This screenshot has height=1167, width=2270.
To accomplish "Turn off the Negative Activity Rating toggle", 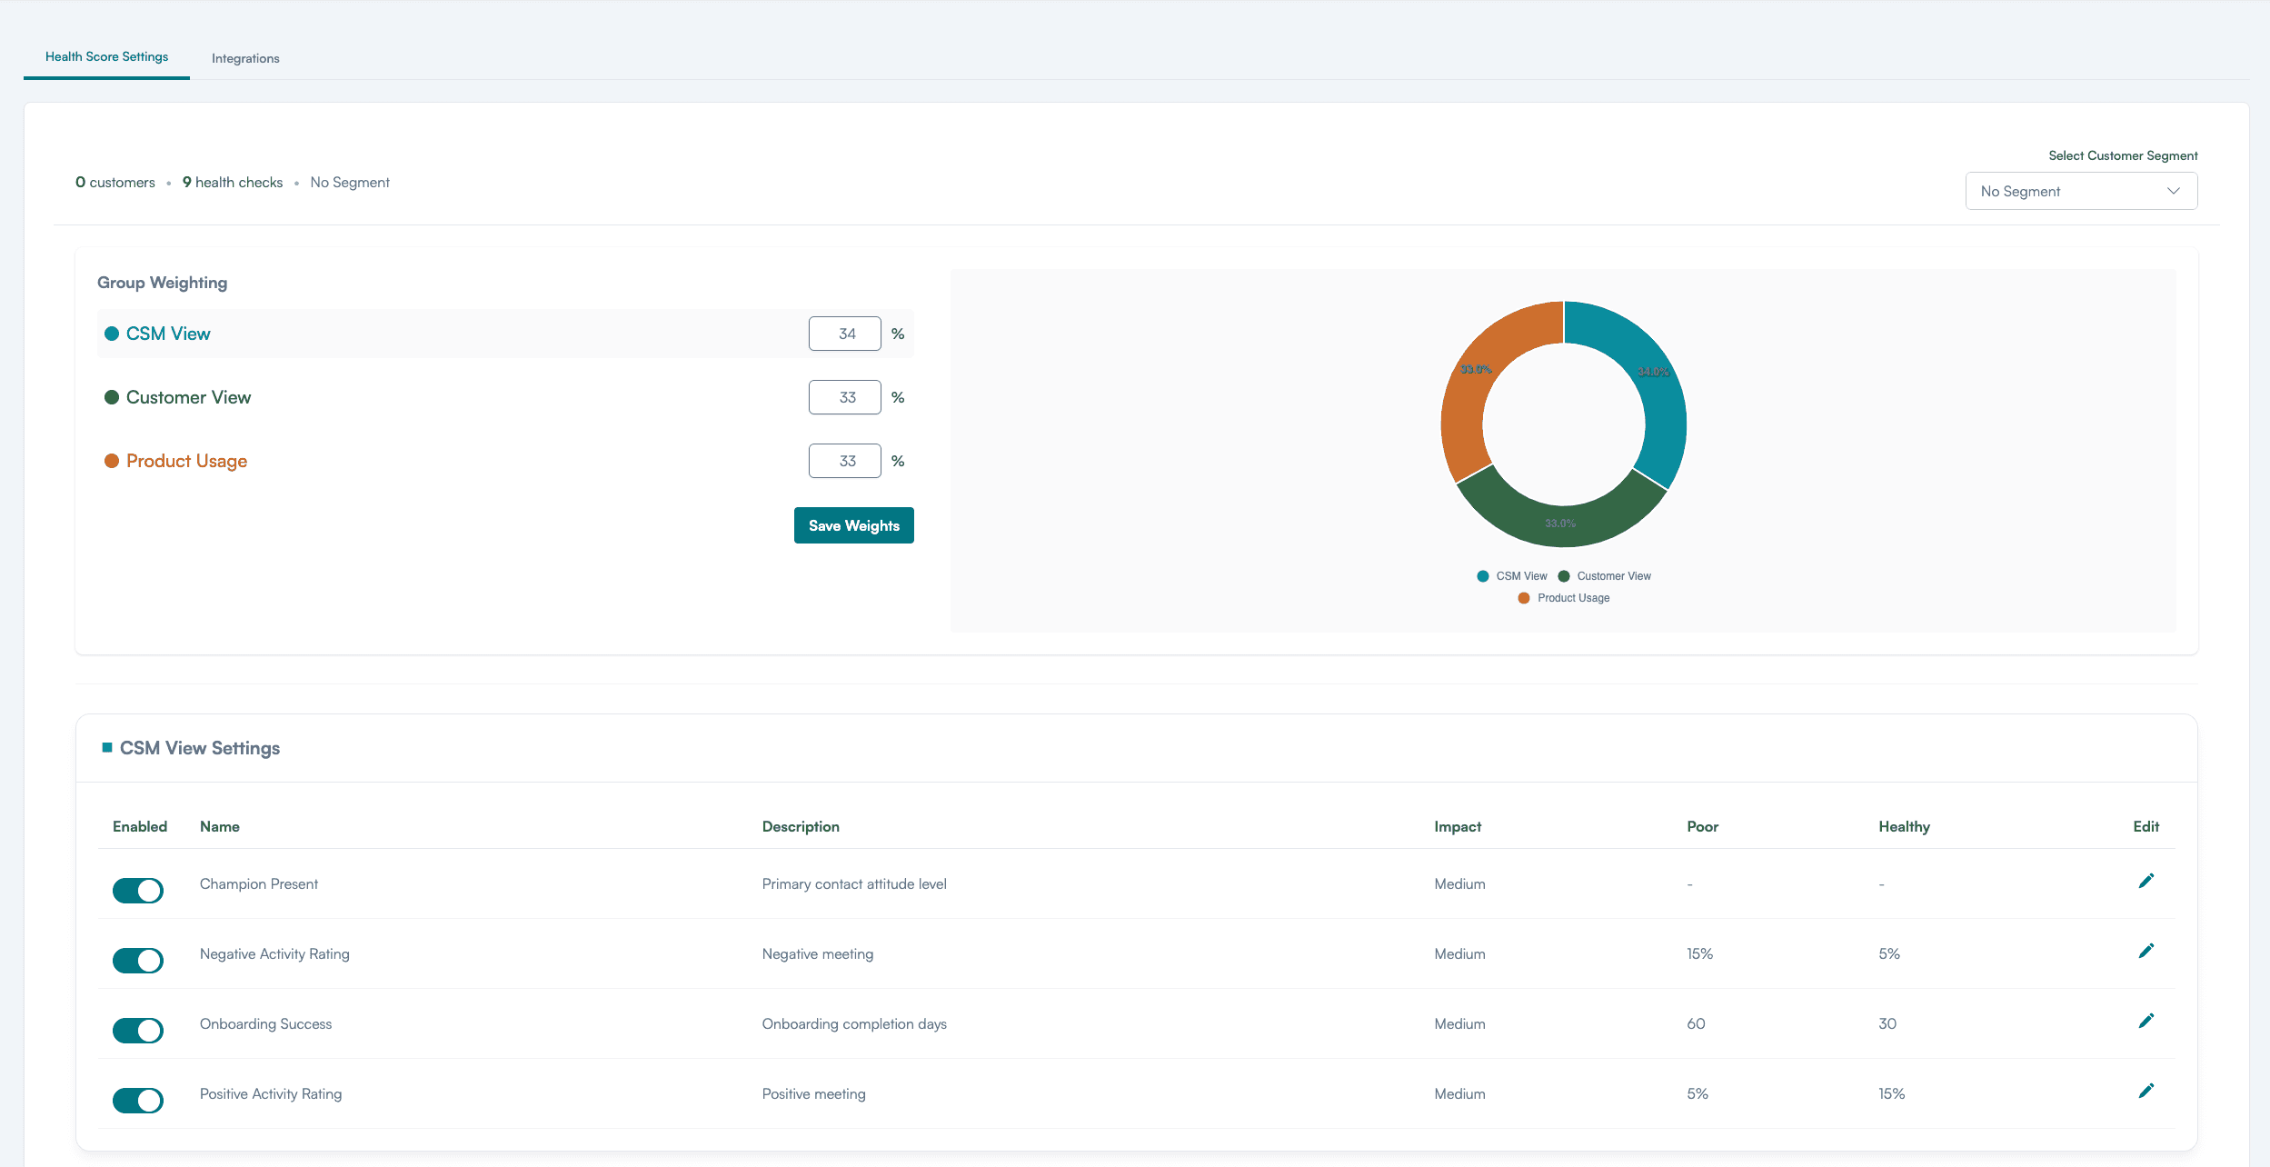I will tap(138, 960).
